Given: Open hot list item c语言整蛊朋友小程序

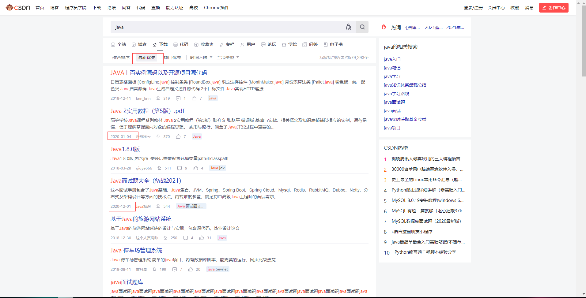Looking at the screenshot, I should click(412, 232).
